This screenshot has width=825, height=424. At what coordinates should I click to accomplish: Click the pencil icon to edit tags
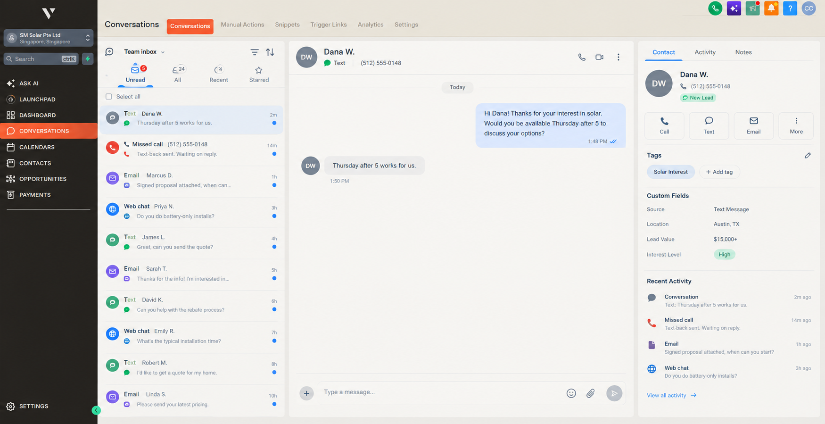808,155
